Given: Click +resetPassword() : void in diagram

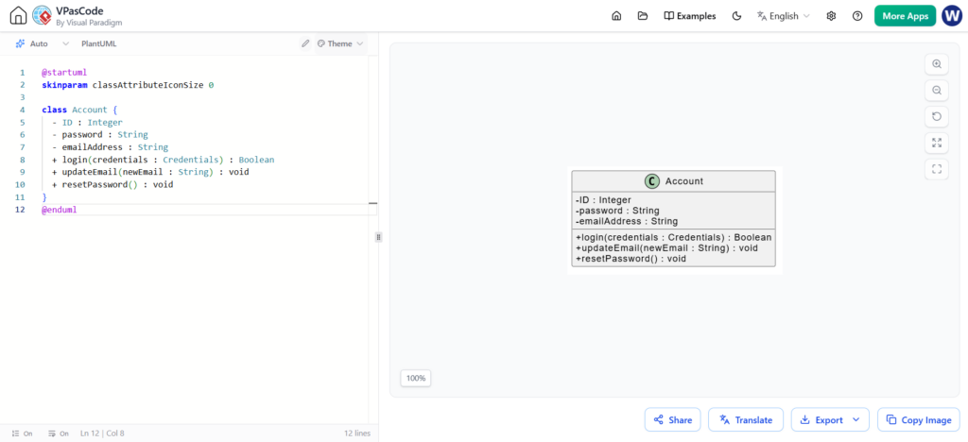Looking at the screenshot, I should click(631, 259).
